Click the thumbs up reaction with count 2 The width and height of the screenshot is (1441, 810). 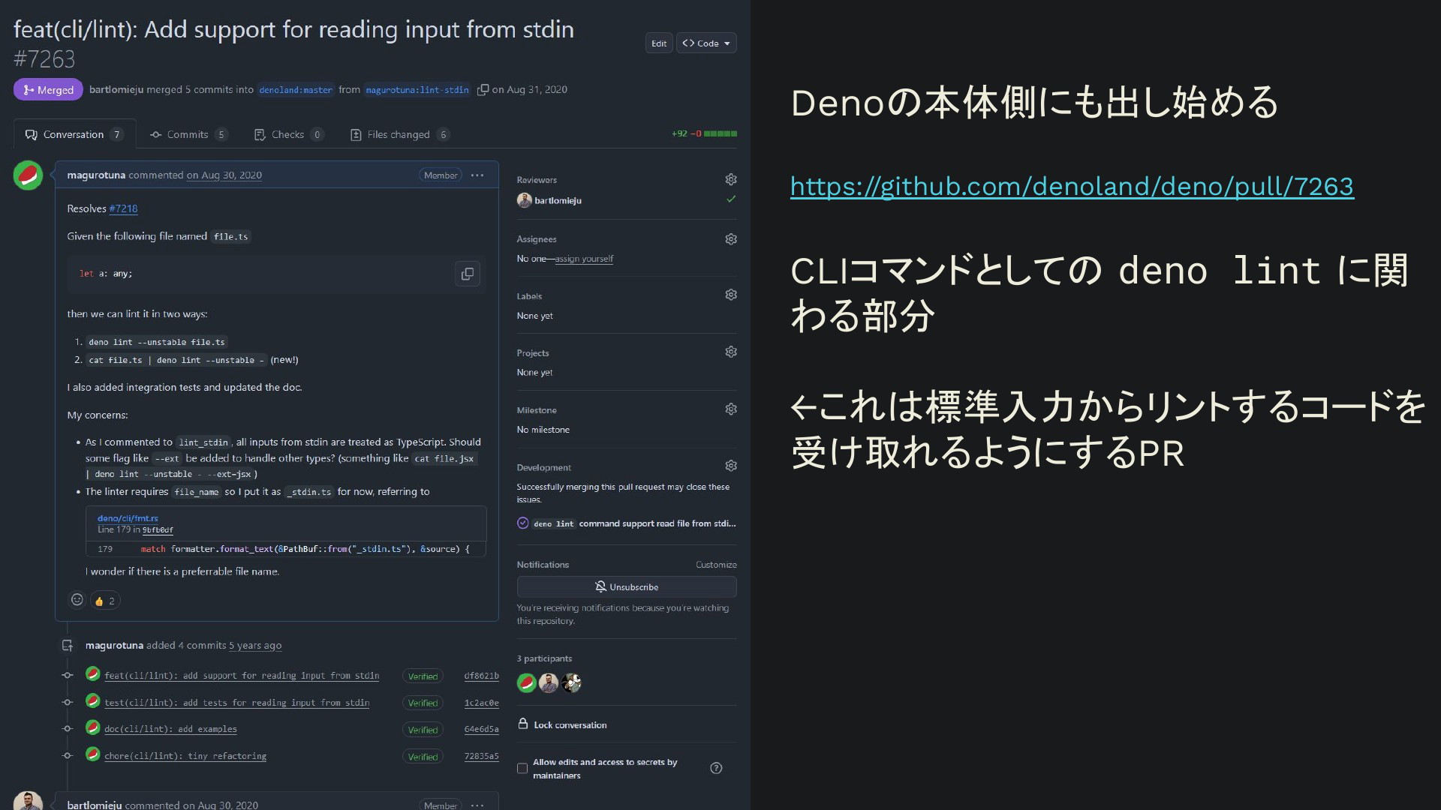[105, 601]
